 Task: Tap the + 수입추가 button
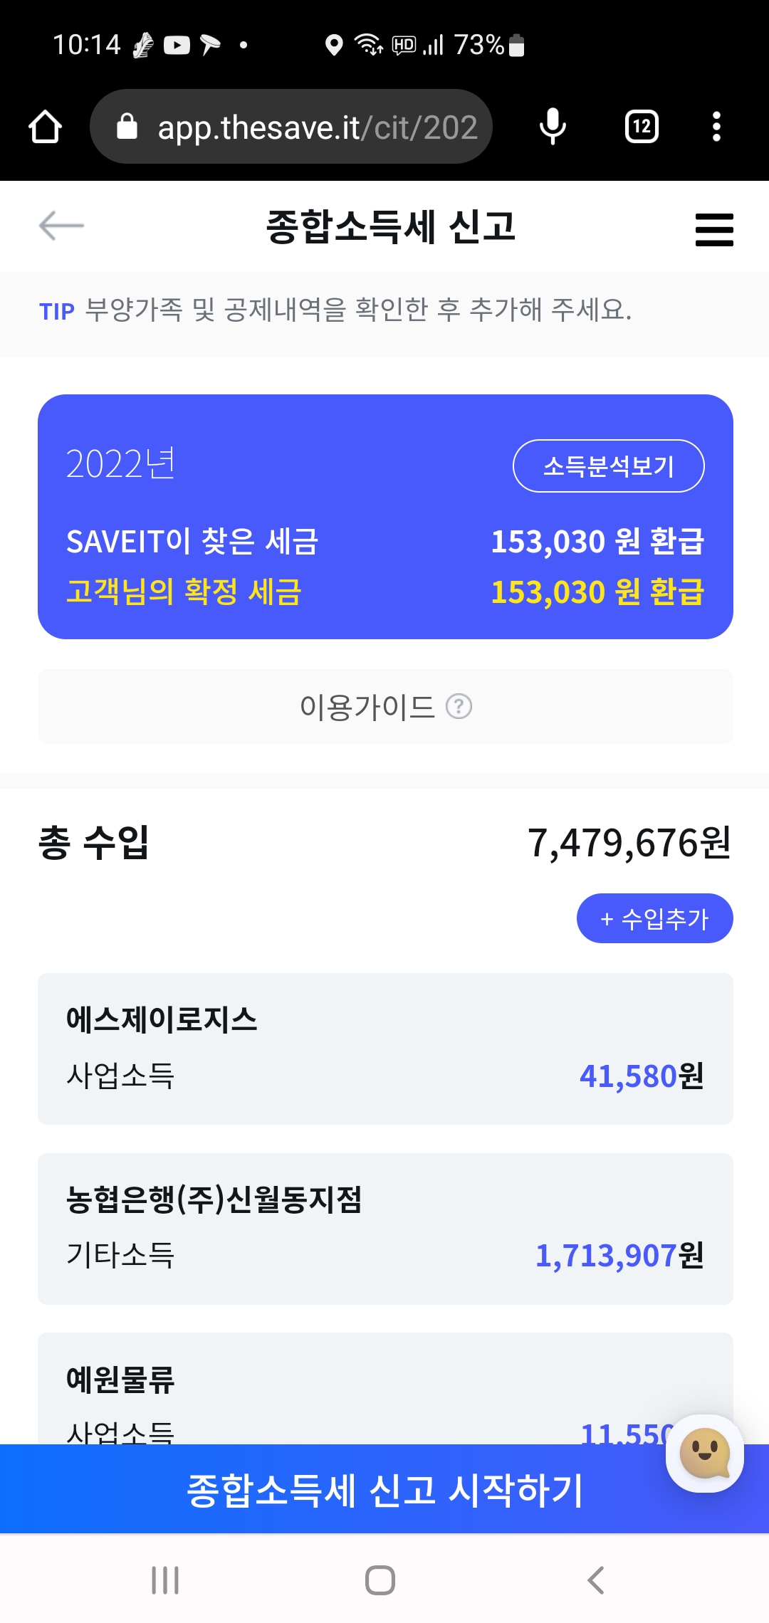coord(654,918)
